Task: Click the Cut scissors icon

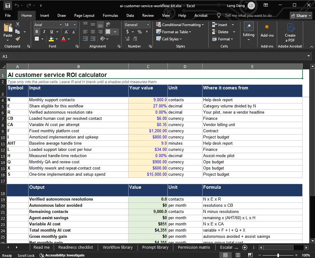Action: (18, 25)
